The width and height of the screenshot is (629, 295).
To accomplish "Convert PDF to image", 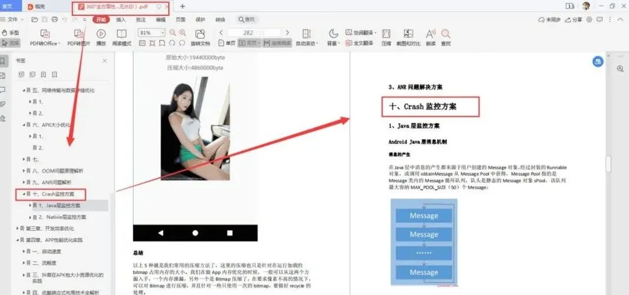I will click(79, 38).
